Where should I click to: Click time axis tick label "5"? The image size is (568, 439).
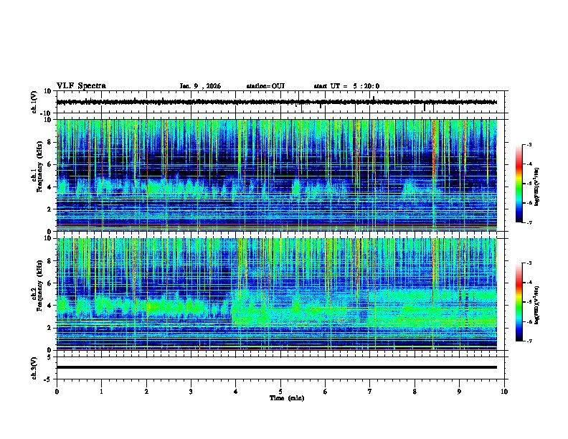[280, 392]
